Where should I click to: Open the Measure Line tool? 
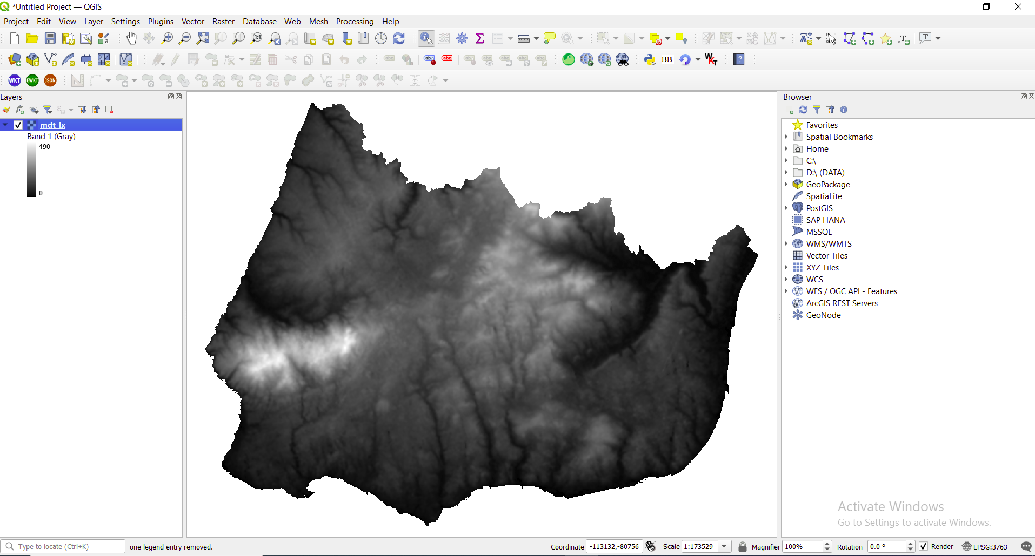(x=523, y=38)
